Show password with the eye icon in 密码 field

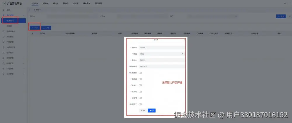pos(182,54)
